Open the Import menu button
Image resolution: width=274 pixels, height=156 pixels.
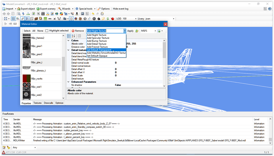tap(8, 9)
